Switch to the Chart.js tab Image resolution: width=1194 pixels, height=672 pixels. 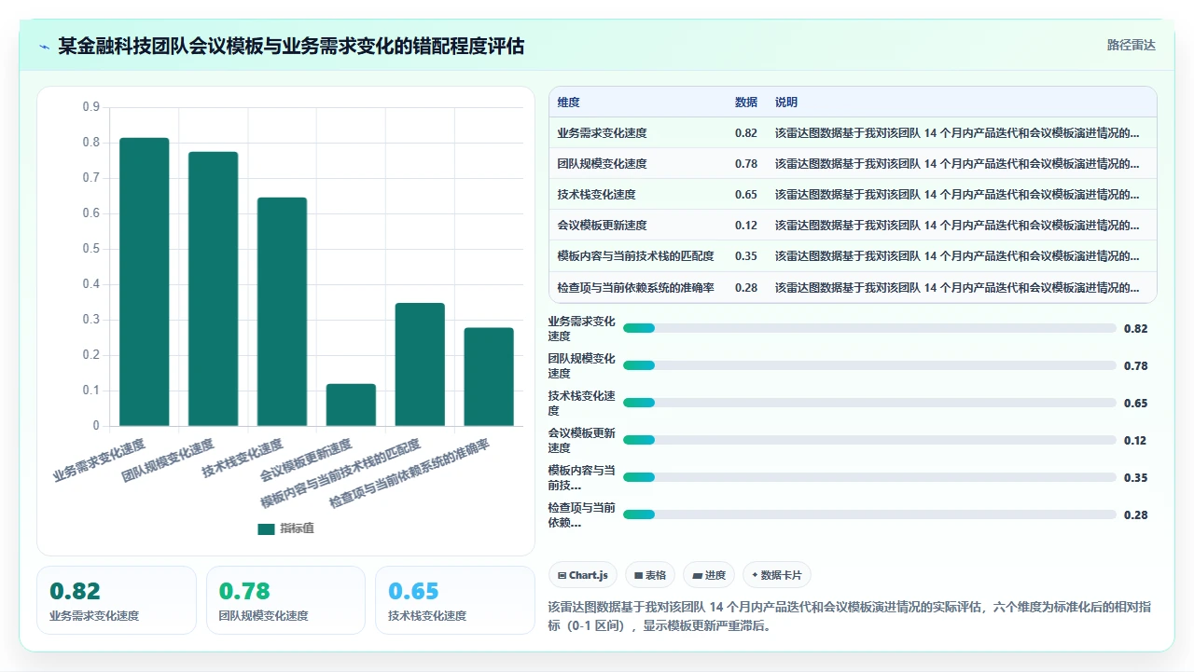582,575
